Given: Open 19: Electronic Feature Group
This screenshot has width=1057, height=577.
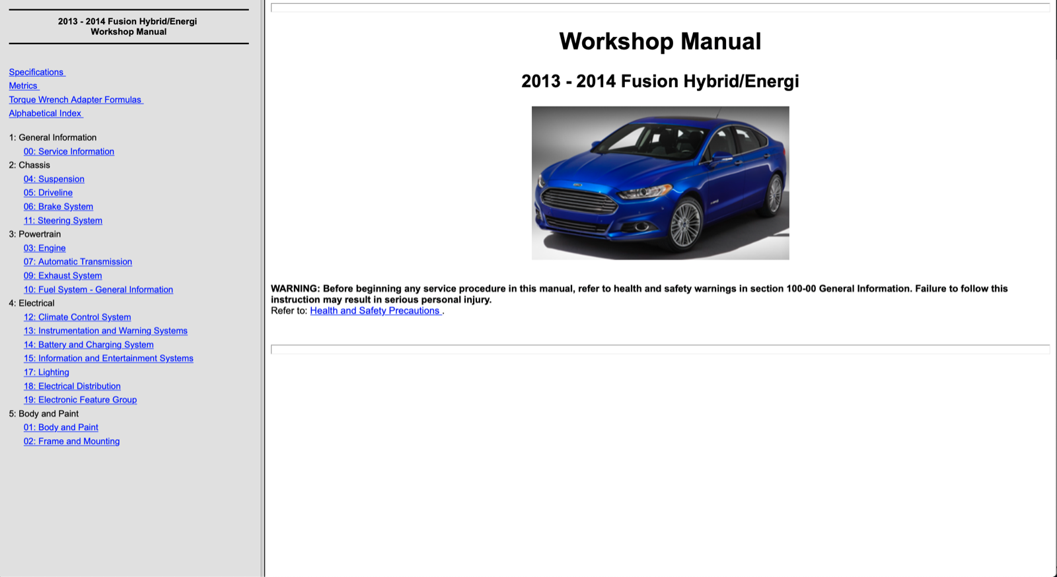Looking at the screenshot, I should [80, 400].
